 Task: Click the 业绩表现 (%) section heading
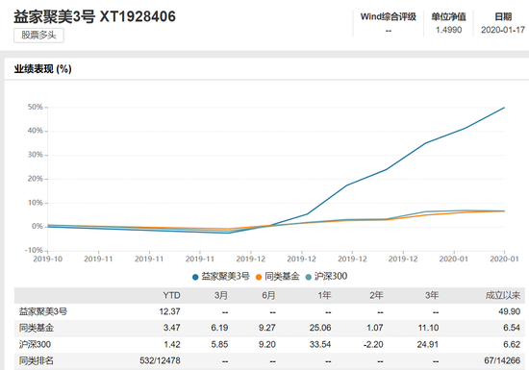[42, 69]
